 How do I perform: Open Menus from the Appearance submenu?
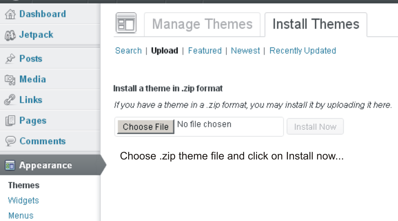21,215
